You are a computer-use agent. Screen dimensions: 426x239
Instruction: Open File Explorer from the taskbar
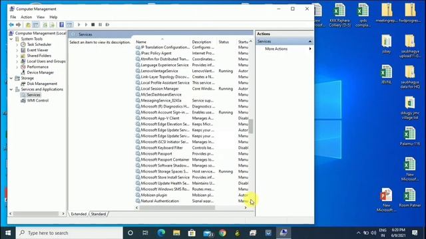click(x=176, y=233)
